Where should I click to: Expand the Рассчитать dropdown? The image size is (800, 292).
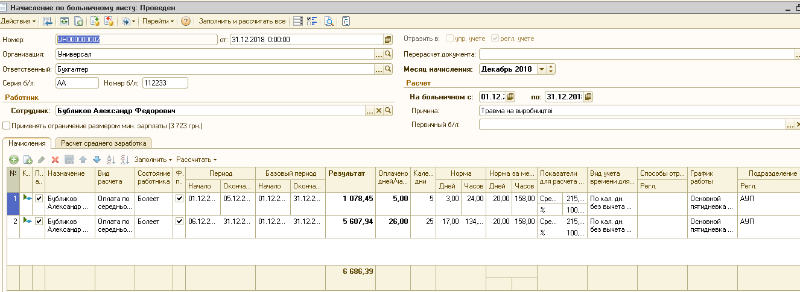[196, 160]
